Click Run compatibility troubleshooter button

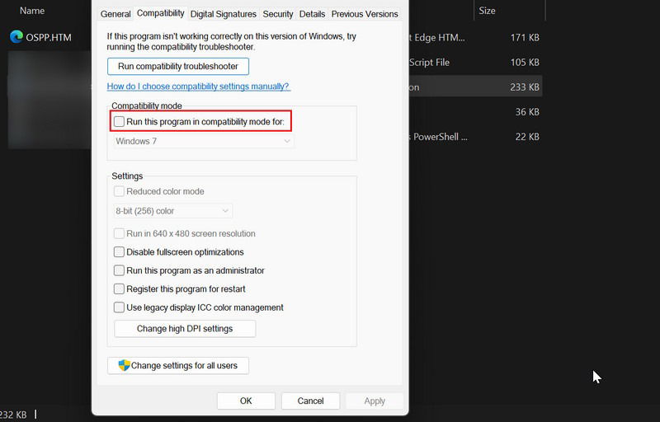(178, 67)
